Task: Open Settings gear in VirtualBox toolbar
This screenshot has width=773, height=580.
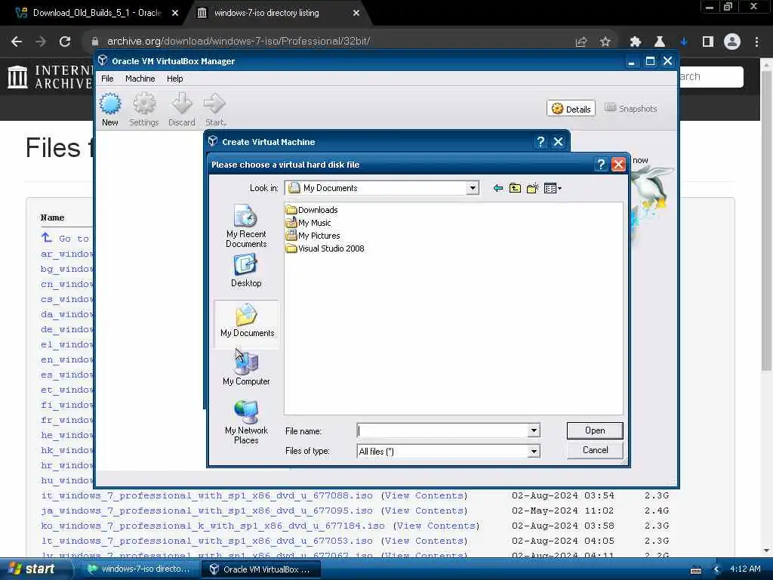Action: tap(144, 110)
